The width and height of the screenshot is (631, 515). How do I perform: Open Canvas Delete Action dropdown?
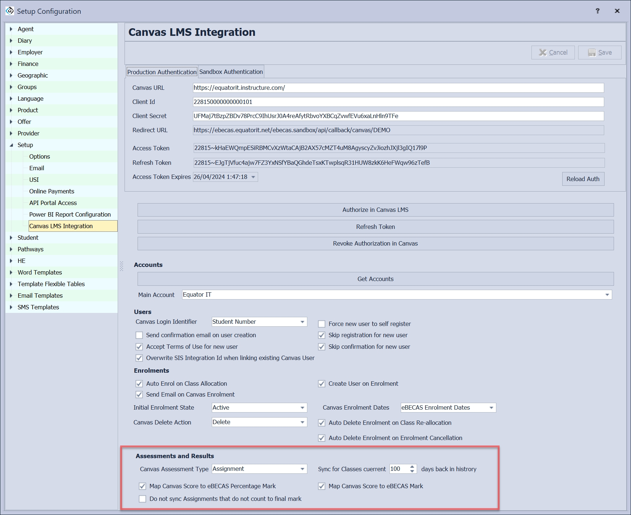coord(302,422)
